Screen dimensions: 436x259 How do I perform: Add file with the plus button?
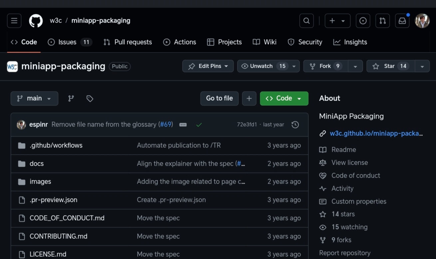pos(249,98)
